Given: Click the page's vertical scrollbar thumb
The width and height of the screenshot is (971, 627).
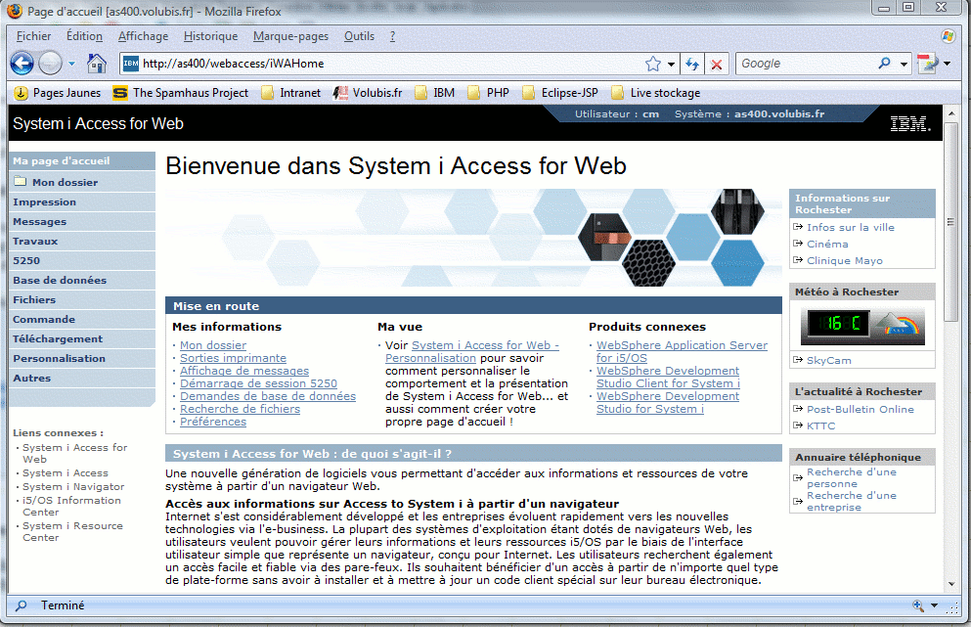Looking at the screenshot, I should 951,222.
